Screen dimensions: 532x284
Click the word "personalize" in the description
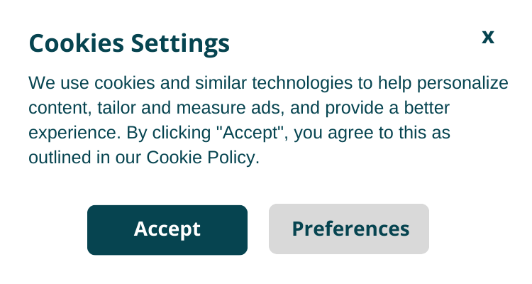click(x=464, y=83)
